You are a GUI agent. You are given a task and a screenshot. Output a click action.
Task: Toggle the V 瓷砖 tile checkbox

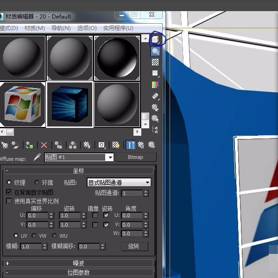(106, 225)
